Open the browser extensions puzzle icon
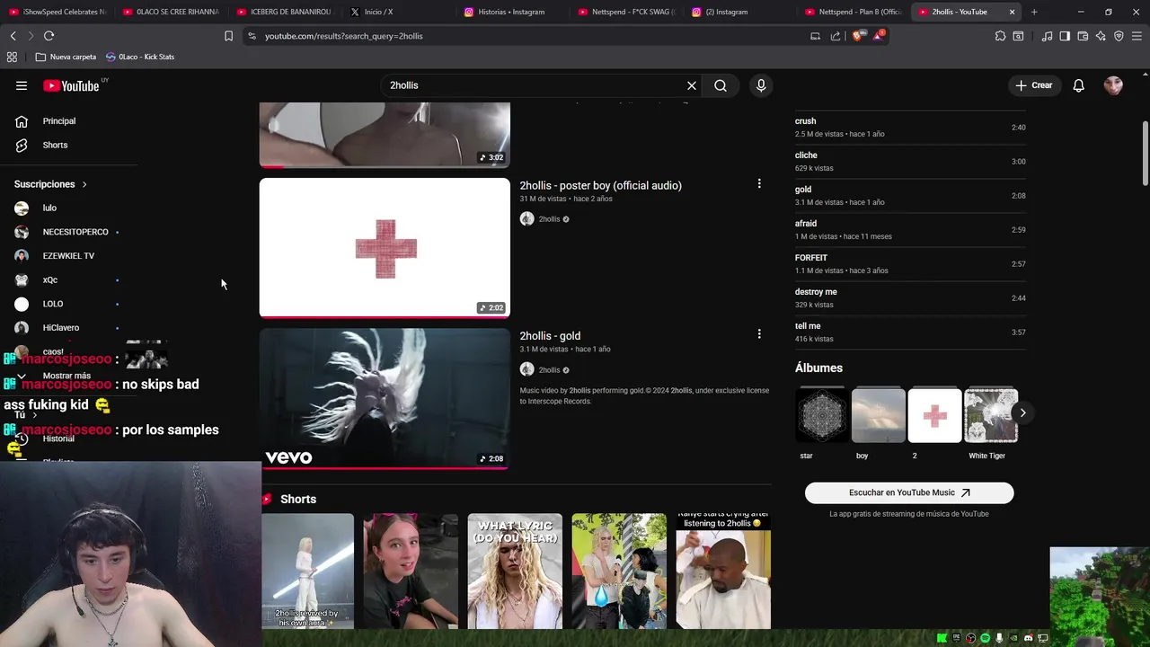The width and height of the screenshot is (1150, 647). (x=1000, y=36)
